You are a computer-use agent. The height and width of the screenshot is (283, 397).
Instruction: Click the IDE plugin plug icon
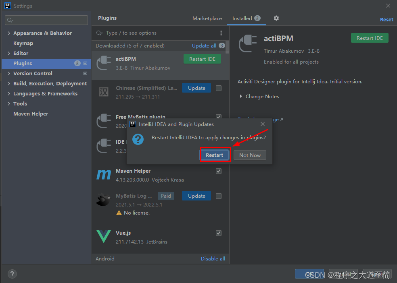104,146
